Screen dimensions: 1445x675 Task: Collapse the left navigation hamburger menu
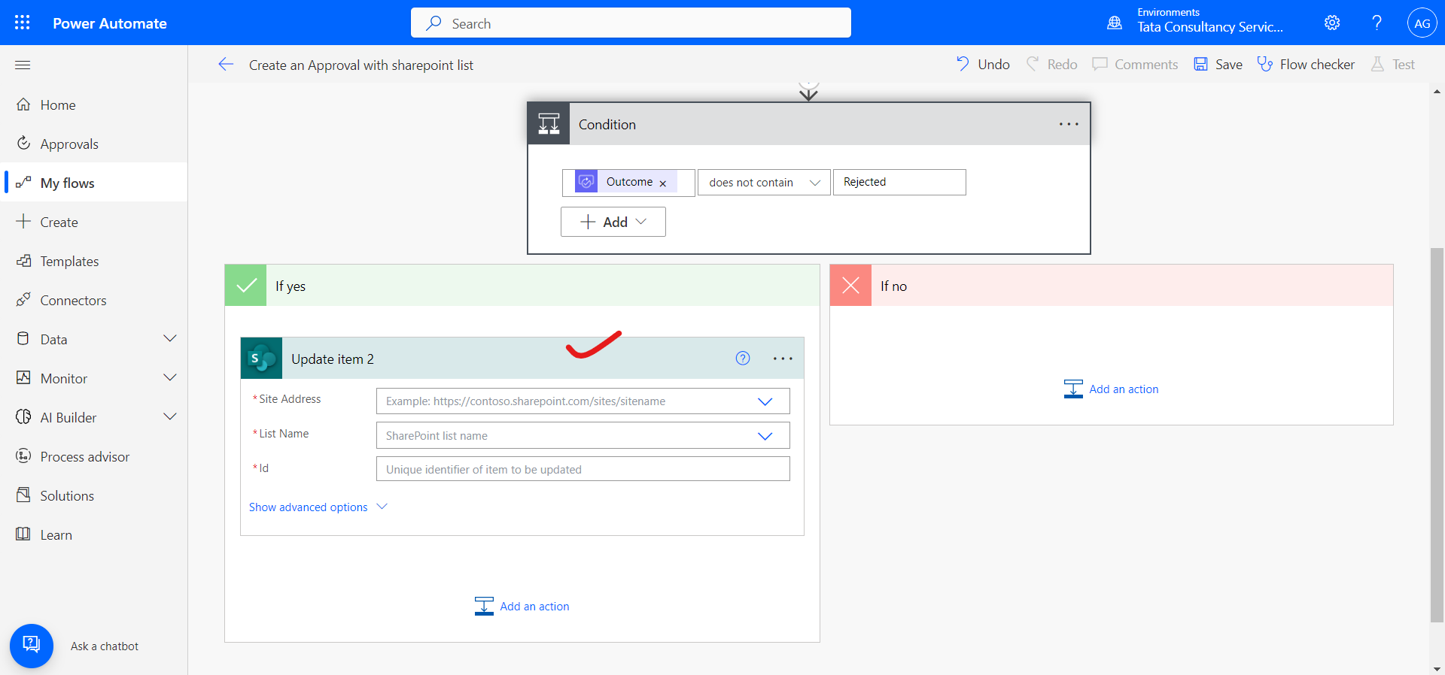pyautogui.click(x=23, y=65)
